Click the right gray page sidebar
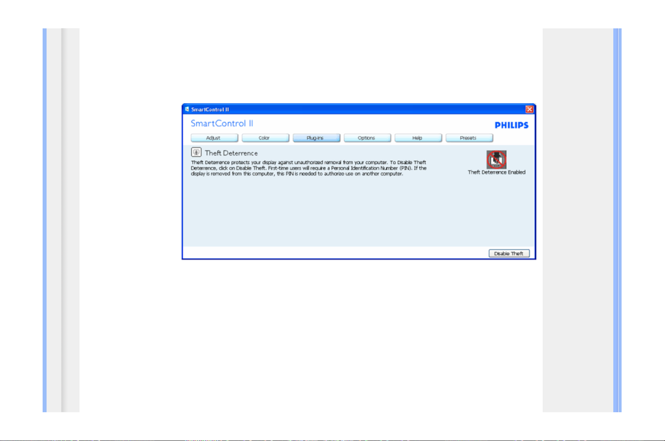This screenshot has height=441, width=665. 577,221
